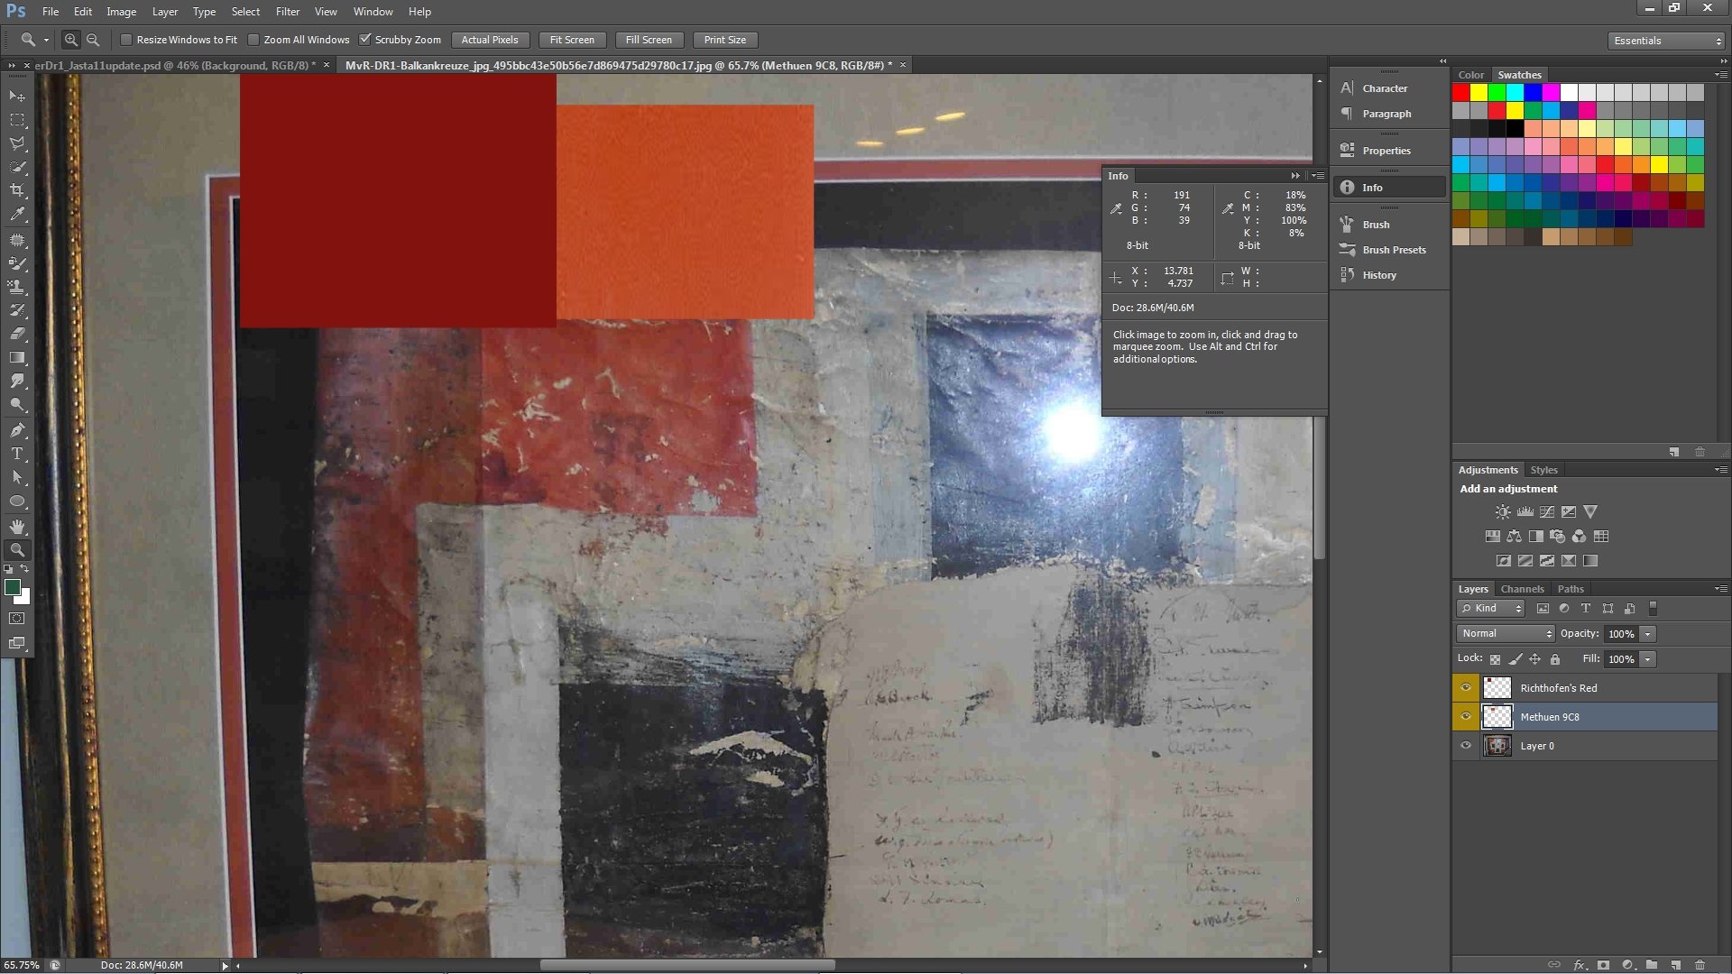Select the Rectangular Marquee tool

pyautogui.click(x=17, y=119)
